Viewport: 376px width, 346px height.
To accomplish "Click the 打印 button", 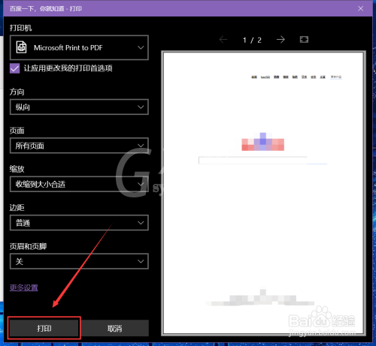I will (44, 328).
